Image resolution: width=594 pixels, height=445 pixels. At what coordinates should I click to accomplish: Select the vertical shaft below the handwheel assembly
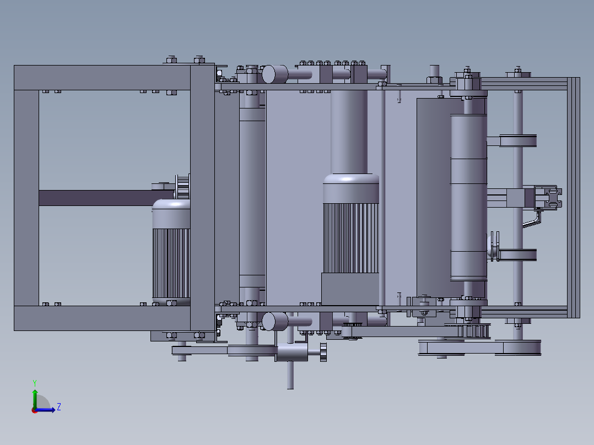(x=290, y=375)
